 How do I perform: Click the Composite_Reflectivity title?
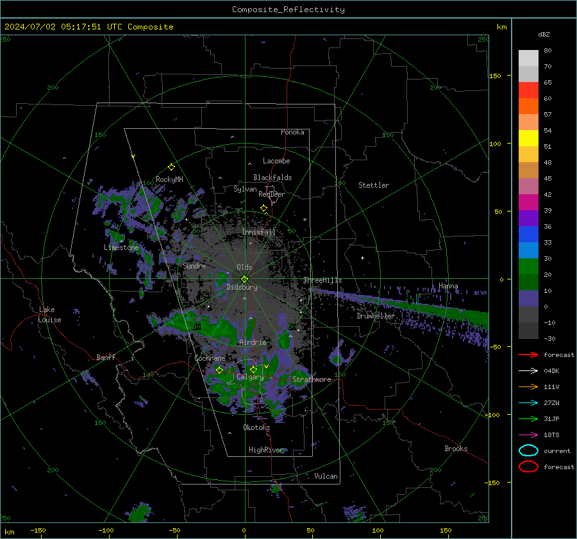point(288,10)
